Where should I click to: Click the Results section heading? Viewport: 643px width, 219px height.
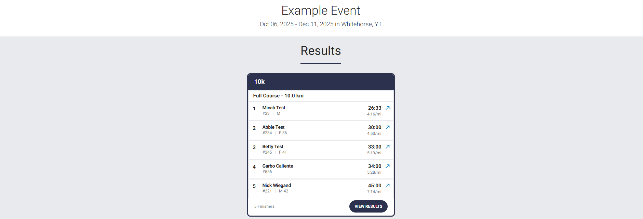tap(321, 51)
